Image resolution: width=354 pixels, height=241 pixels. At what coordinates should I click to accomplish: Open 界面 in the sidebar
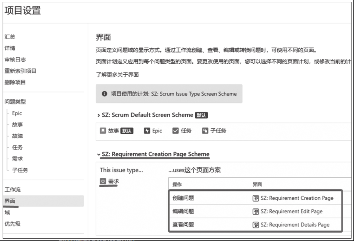[43, 201]
